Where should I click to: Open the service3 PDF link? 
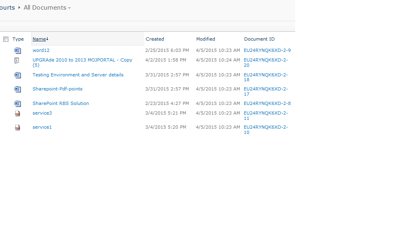[42, 113]
